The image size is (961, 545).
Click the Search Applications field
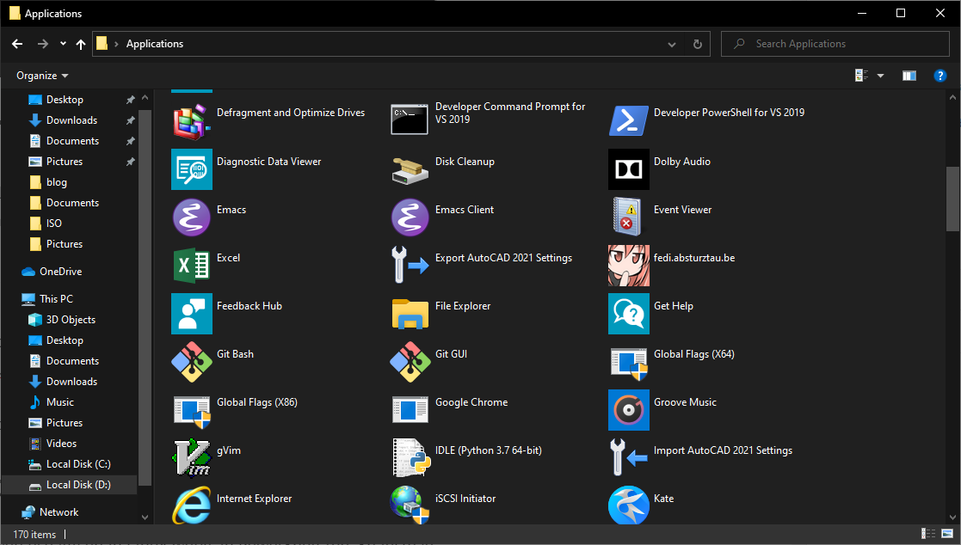click(x=835, y=44)
